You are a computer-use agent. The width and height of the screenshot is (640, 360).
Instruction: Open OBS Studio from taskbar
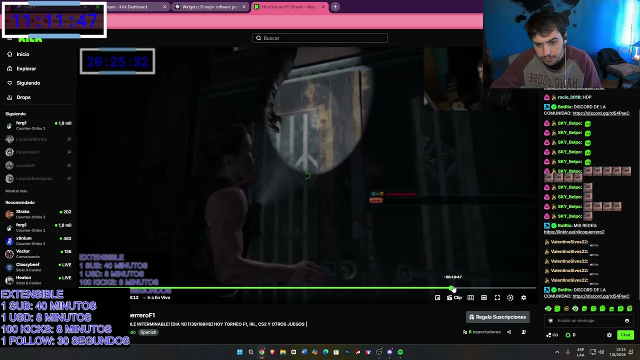click(x=379, y=352)
